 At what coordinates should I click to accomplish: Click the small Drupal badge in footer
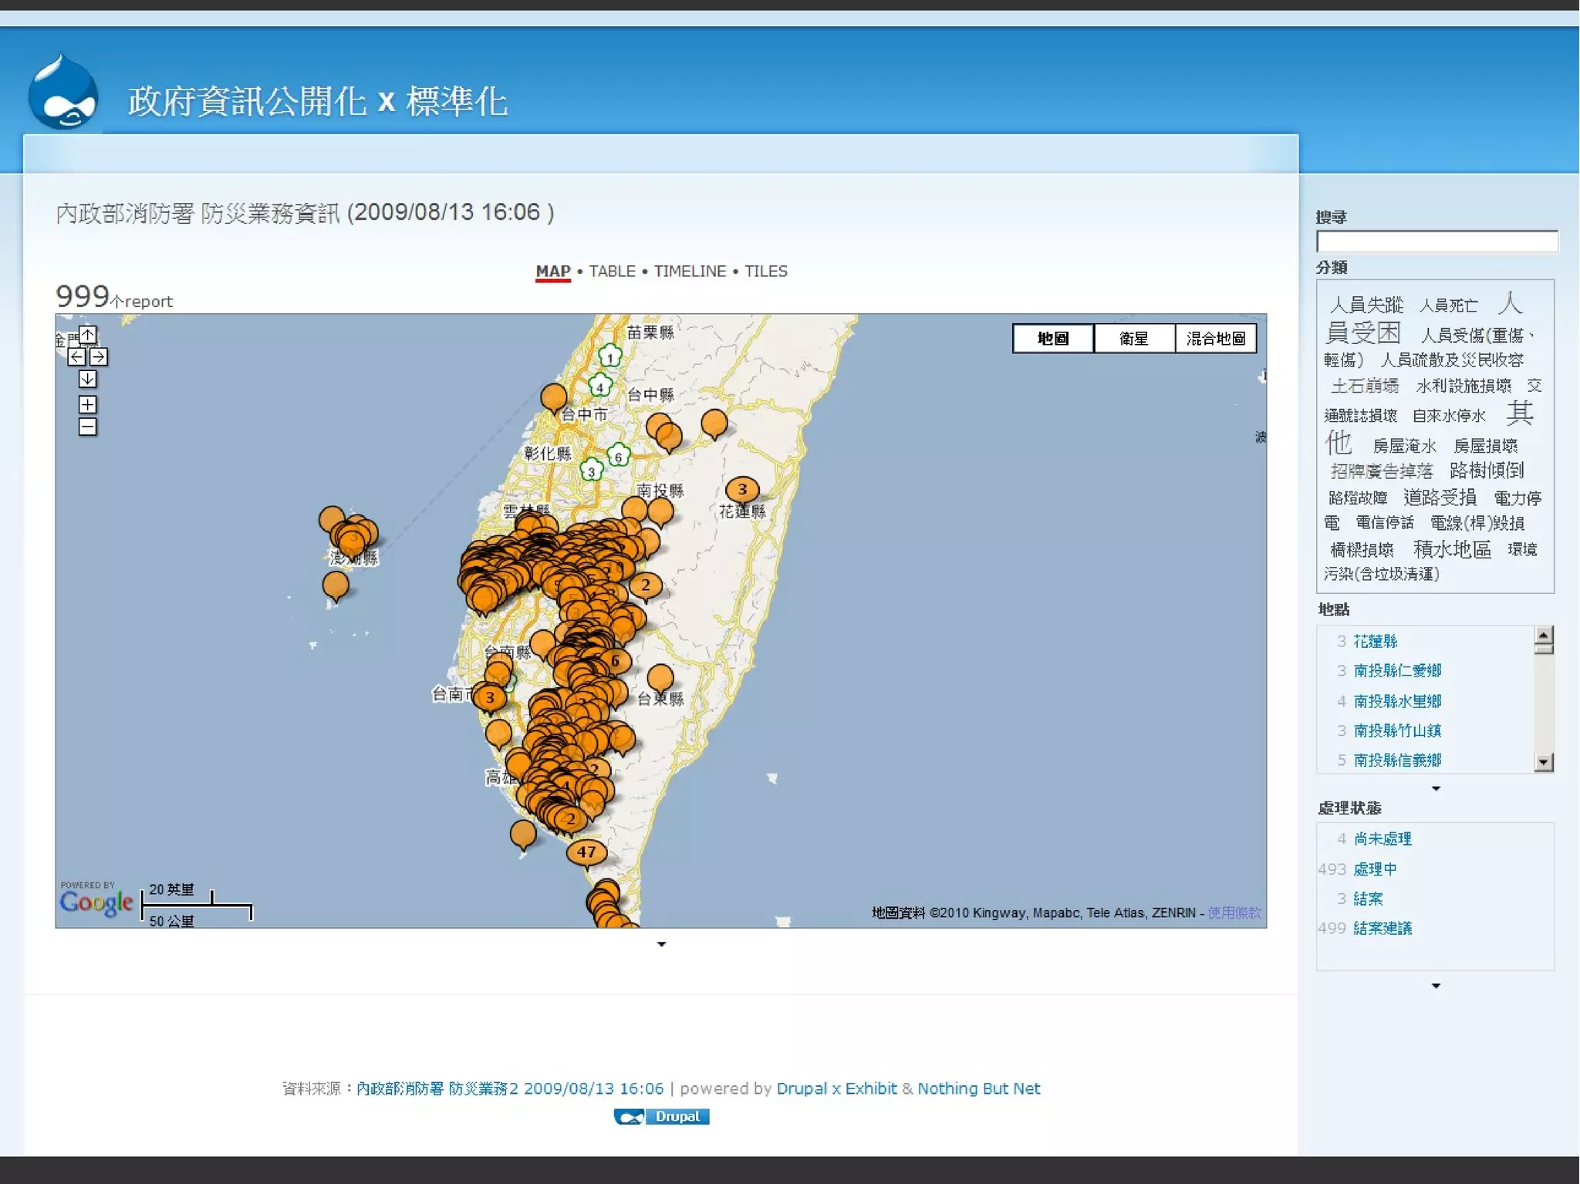[661, 1116]
